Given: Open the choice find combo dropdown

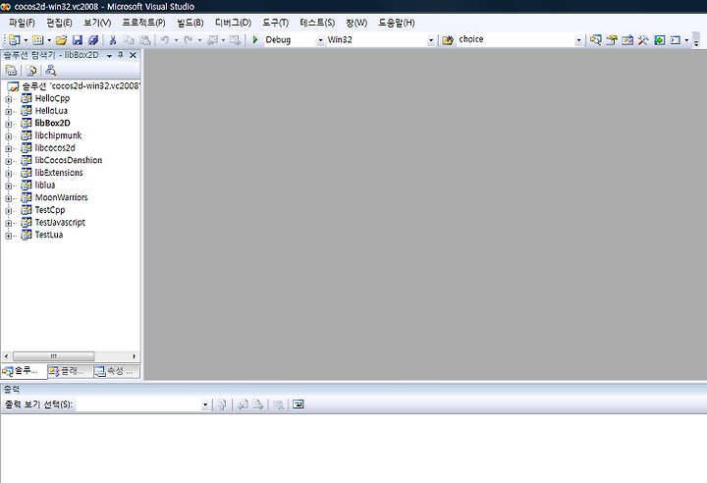Looking at the screenshot, I should 578,40.
